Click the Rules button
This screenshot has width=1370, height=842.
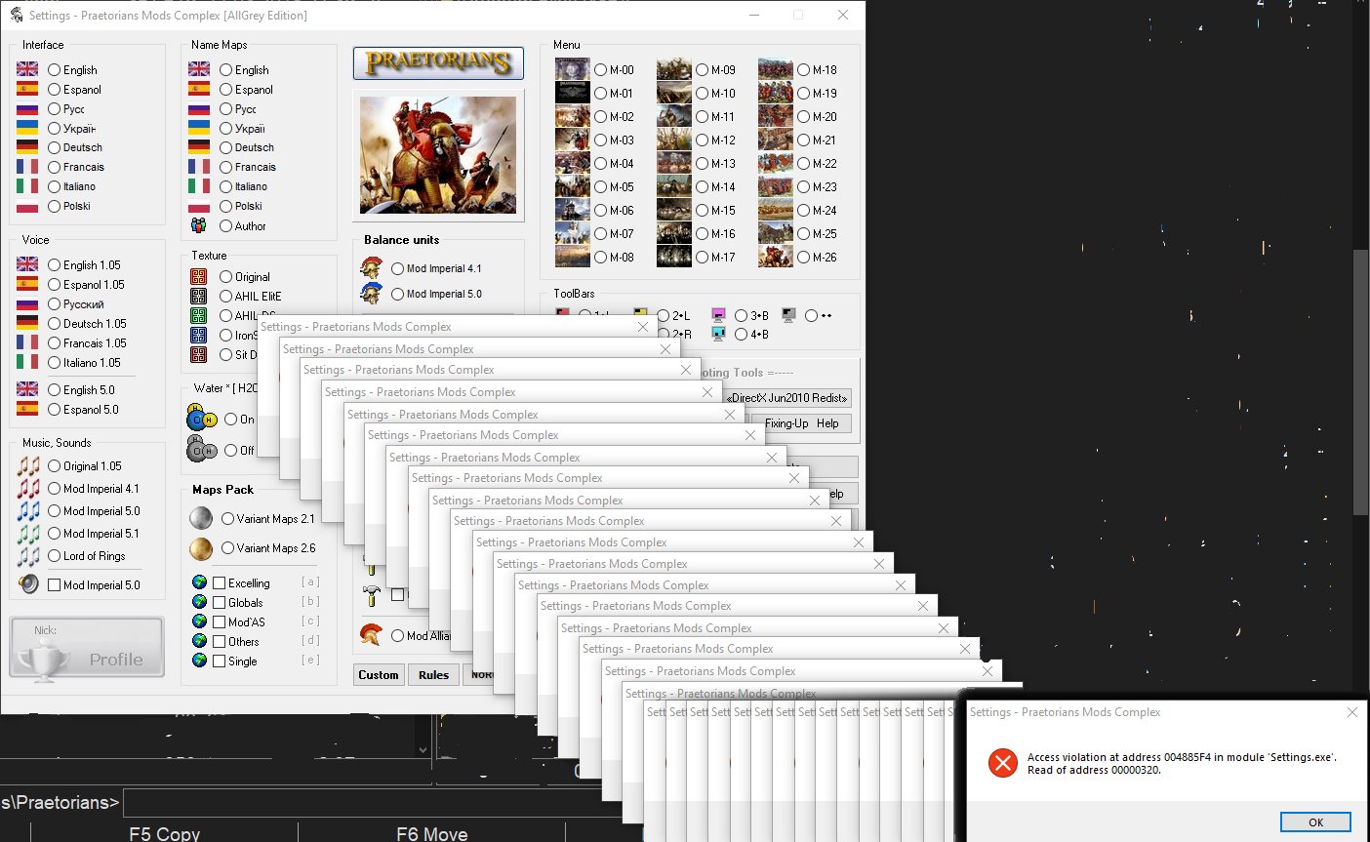pos(434,674)
